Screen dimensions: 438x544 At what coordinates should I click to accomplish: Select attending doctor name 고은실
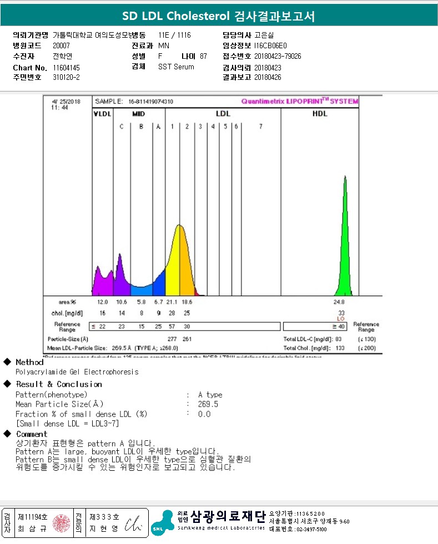[264, 35]
